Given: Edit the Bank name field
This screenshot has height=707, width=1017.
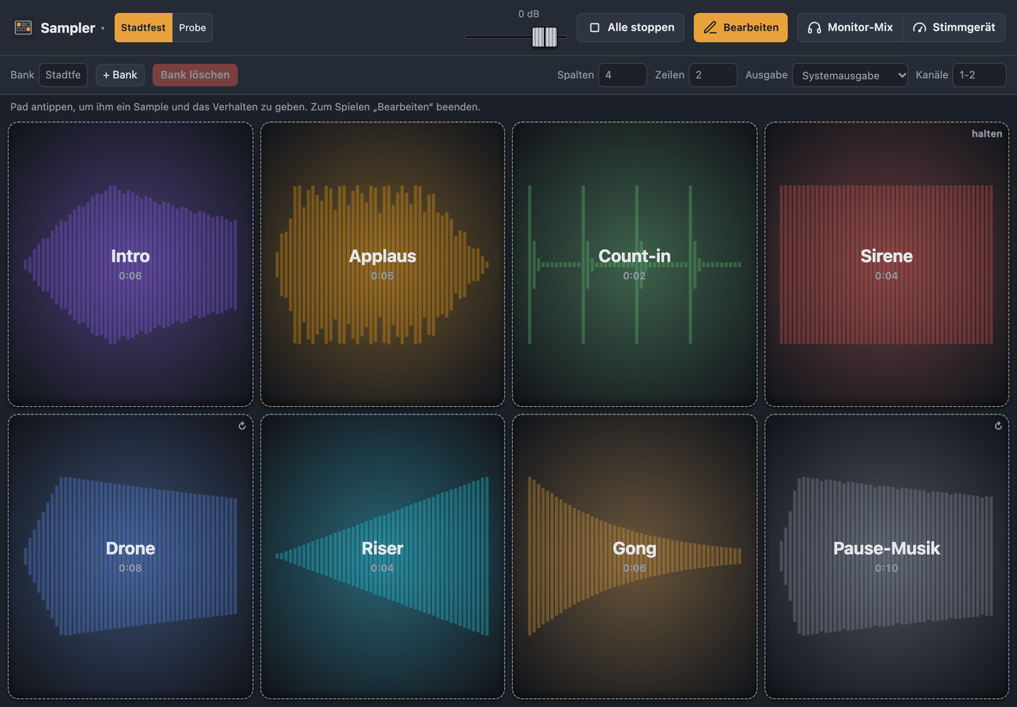Looking at the screenshot, I should (x=63, y=75).
